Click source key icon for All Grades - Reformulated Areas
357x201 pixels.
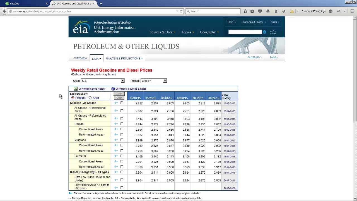[x=116, y=118]
